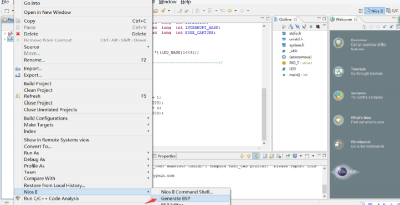This screenshot has width=400, height=205.
Task: Switch to Nios II perspective button
Action: tap(375, 10)
